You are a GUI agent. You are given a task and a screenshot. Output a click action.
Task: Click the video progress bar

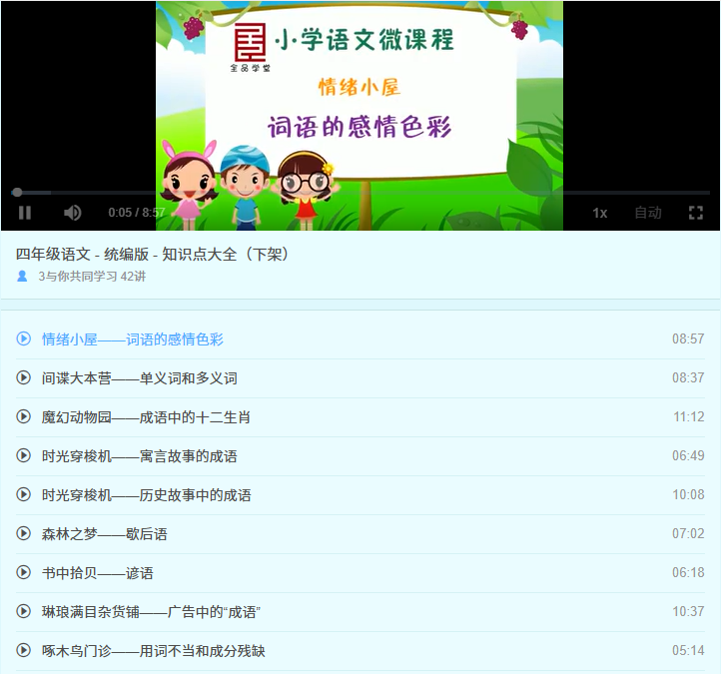pos(360,192)
